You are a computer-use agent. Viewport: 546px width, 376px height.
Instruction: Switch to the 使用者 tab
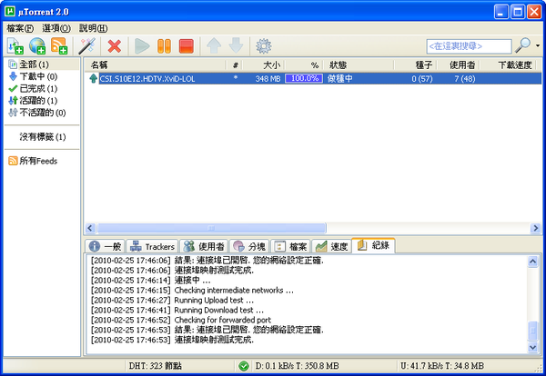[x=204, y=246]
